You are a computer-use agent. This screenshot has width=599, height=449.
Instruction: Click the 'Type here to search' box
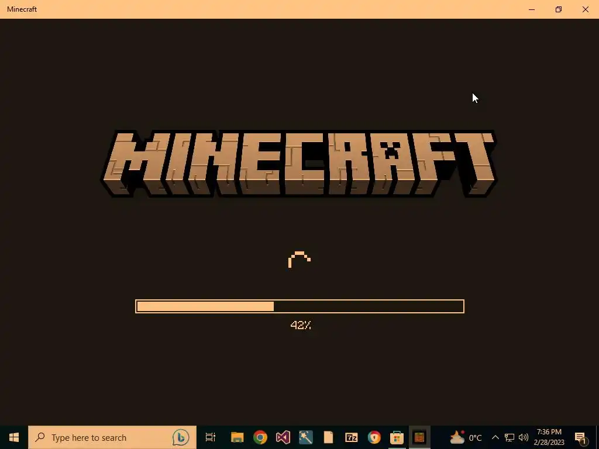point(112,437)
